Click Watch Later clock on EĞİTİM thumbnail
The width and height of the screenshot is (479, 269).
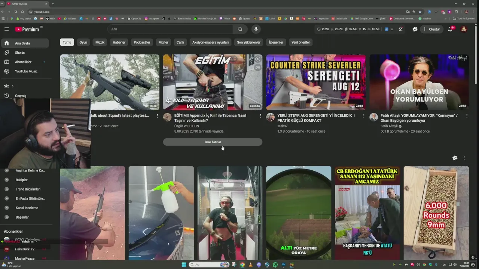[257, 59]
